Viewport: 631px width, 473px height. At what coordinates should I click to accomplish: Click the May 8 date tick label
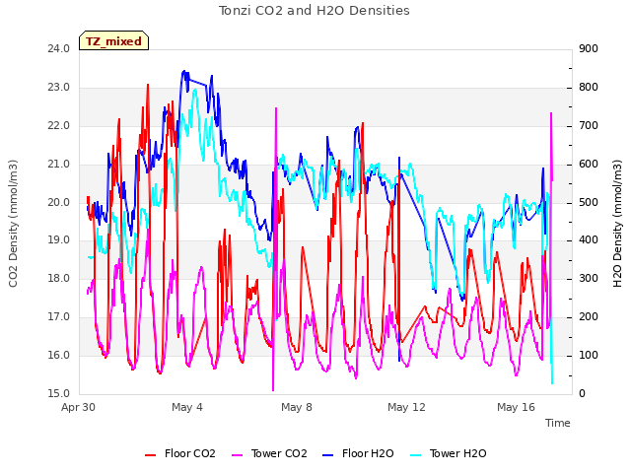(297, 407)
